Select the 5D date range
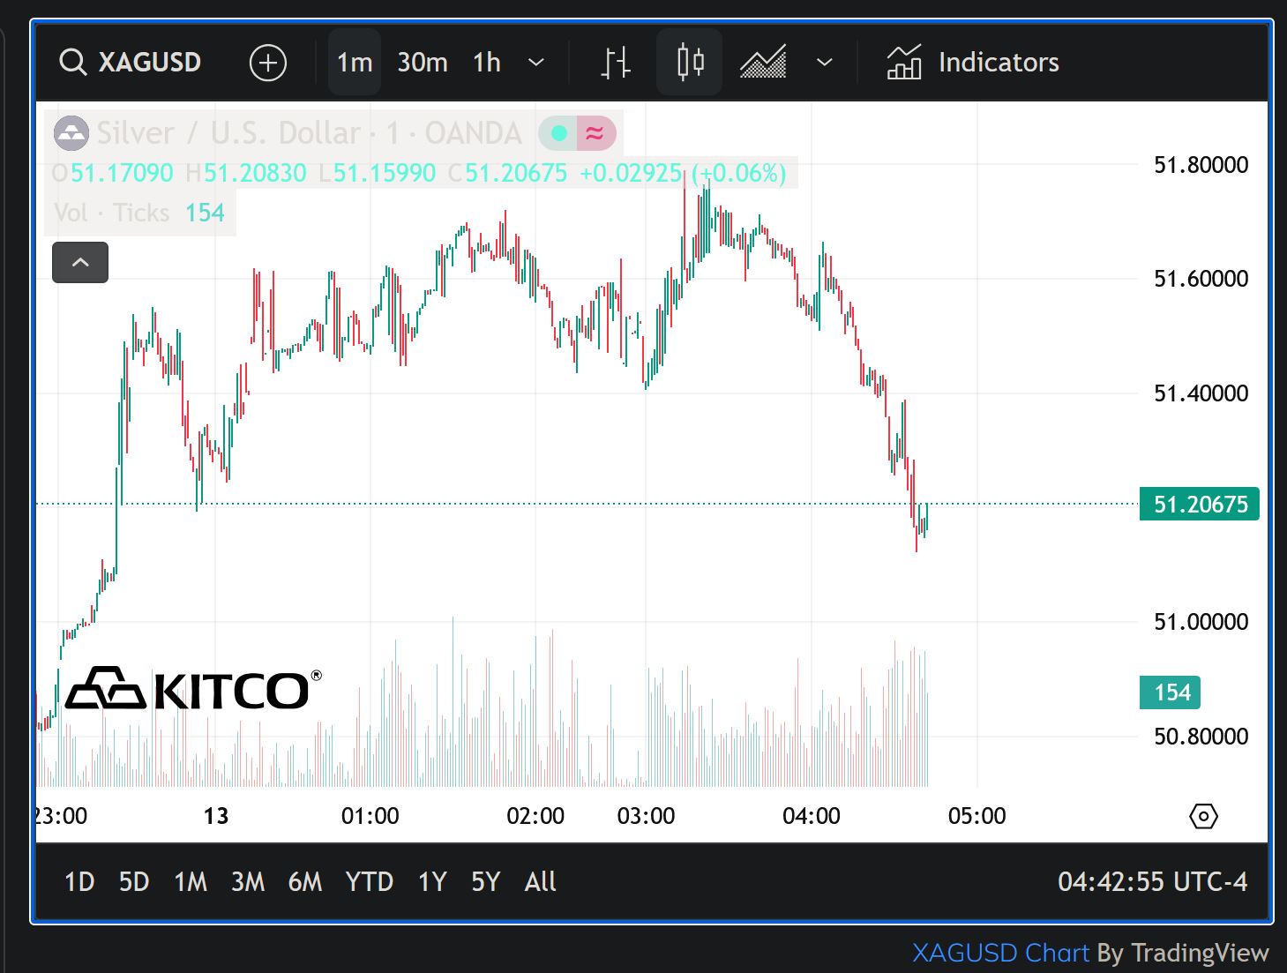The height and width of the screenshot is (973, 1287). coord(134,881)
